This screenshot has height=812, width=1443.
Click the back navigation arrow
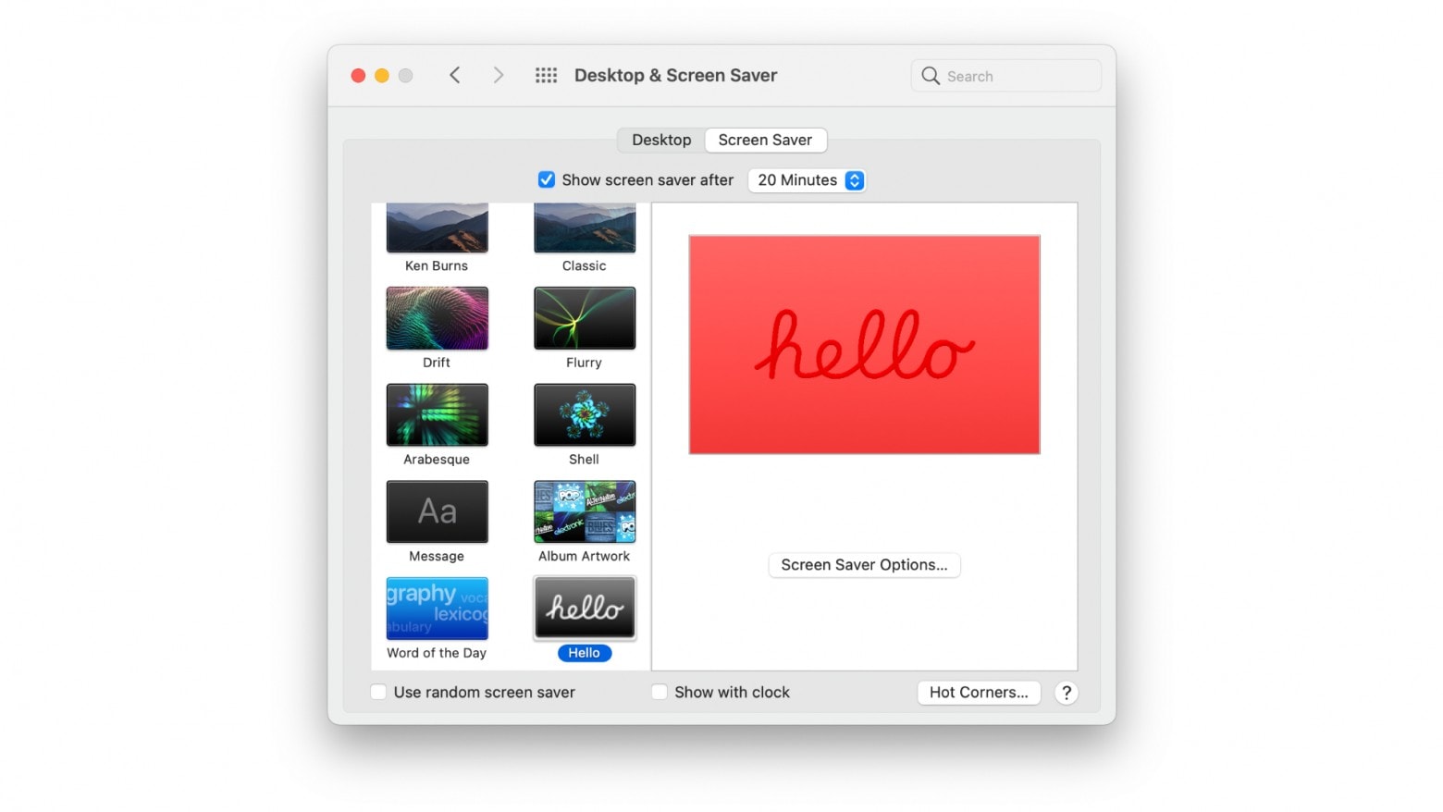point(454,75)
